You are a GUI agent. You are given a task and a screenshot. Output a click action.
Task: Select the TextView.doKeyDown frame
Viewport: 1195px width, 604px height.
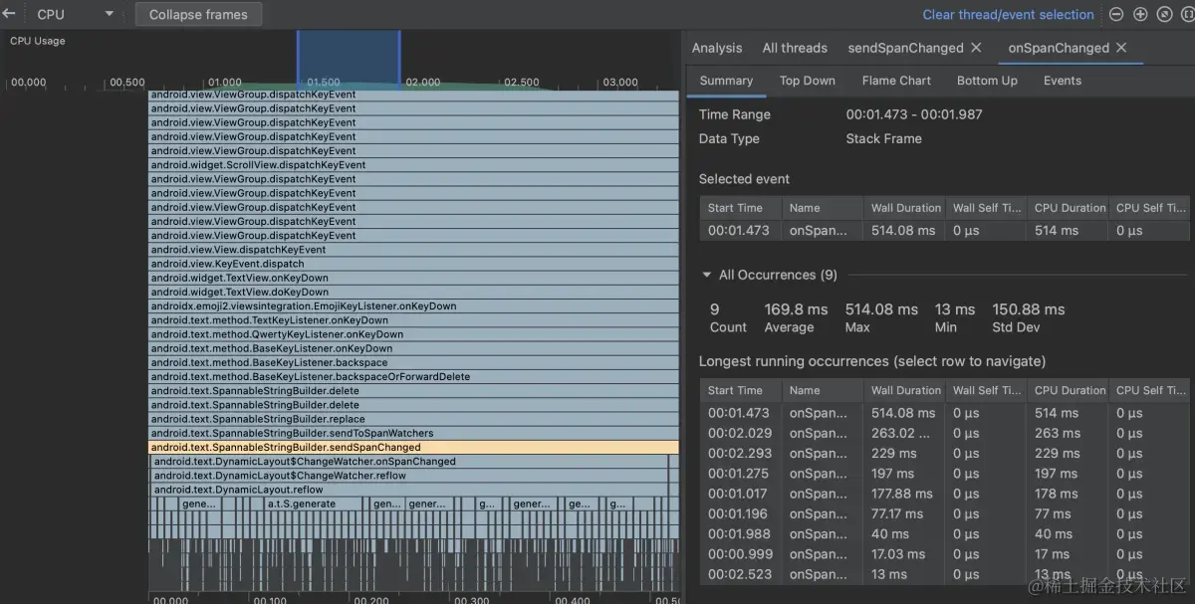click(414, 292)
